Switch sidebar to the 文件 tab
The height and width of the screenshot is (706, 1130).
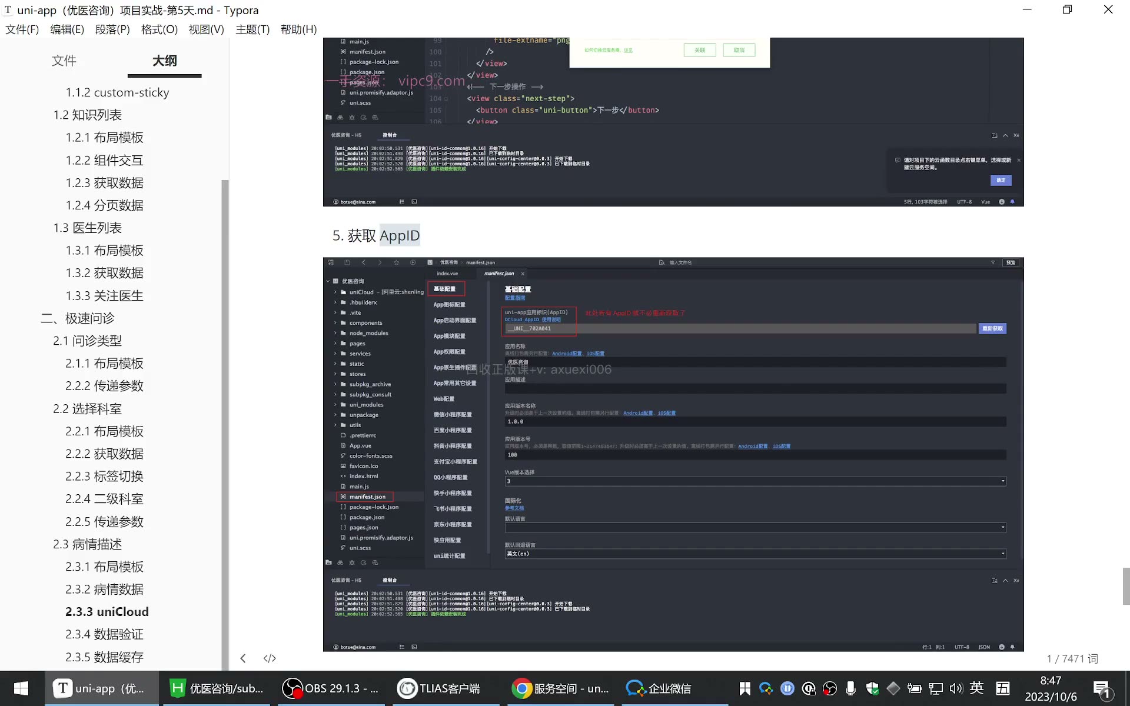pyautogui.click(x=64, y=61)
